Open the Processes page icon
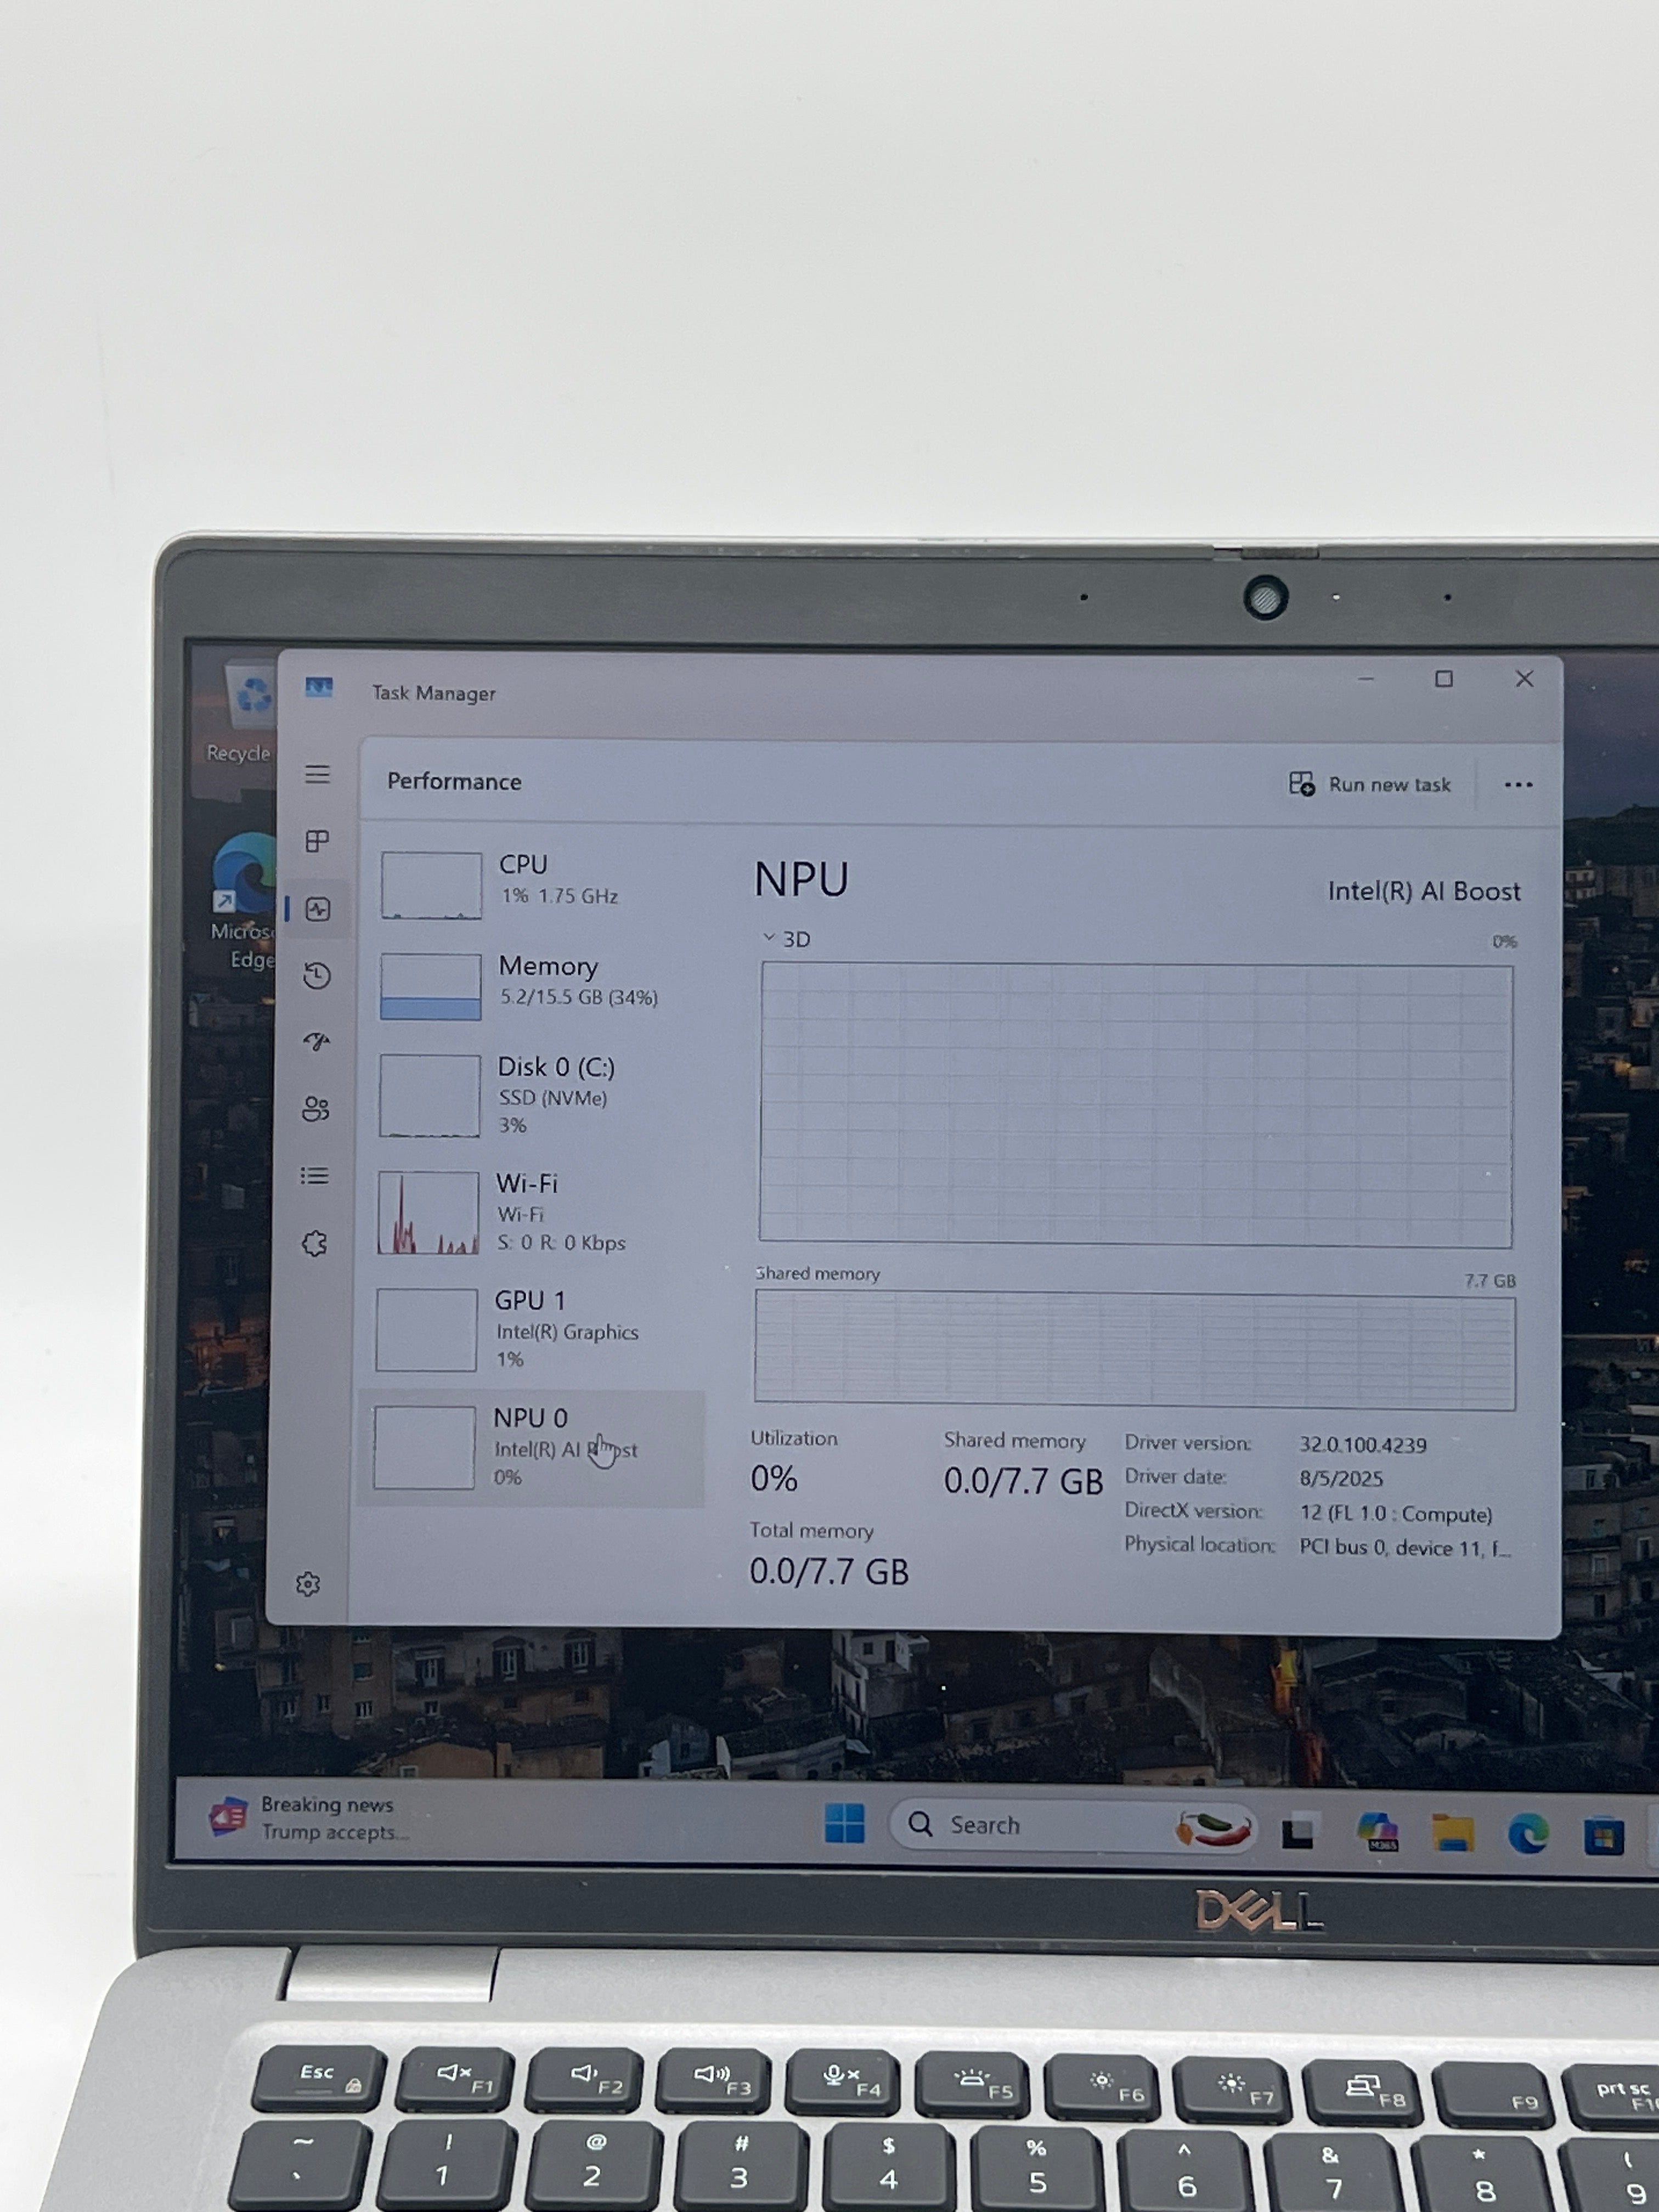The image size is (1659, 2212). (x=317, y=841)
